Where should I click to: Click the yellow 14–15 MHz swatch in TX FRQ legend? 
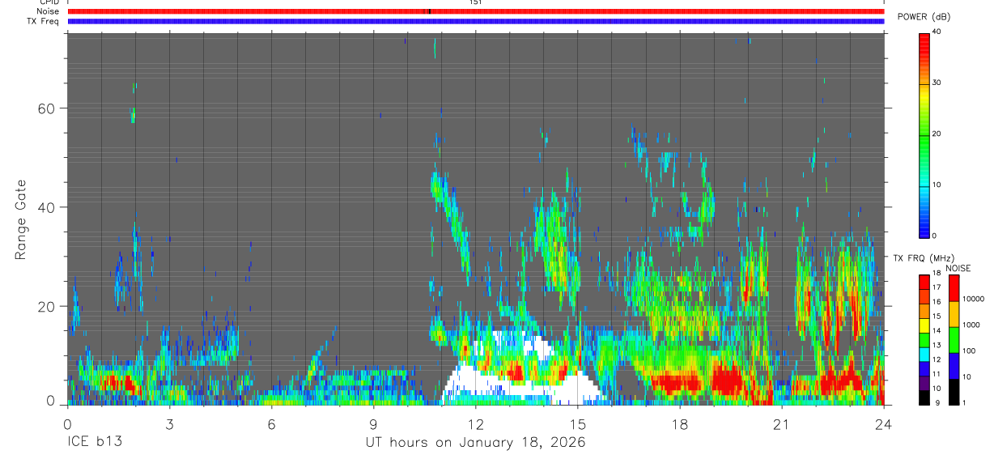pyautogui.click(x=924, y=325)
